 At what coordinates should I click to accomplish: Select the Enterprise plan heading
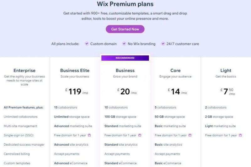(x=24, y=70)
